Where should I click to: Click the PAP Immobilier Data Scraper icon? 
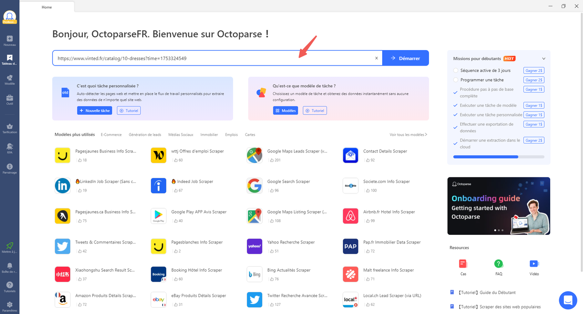pos(351,246)
